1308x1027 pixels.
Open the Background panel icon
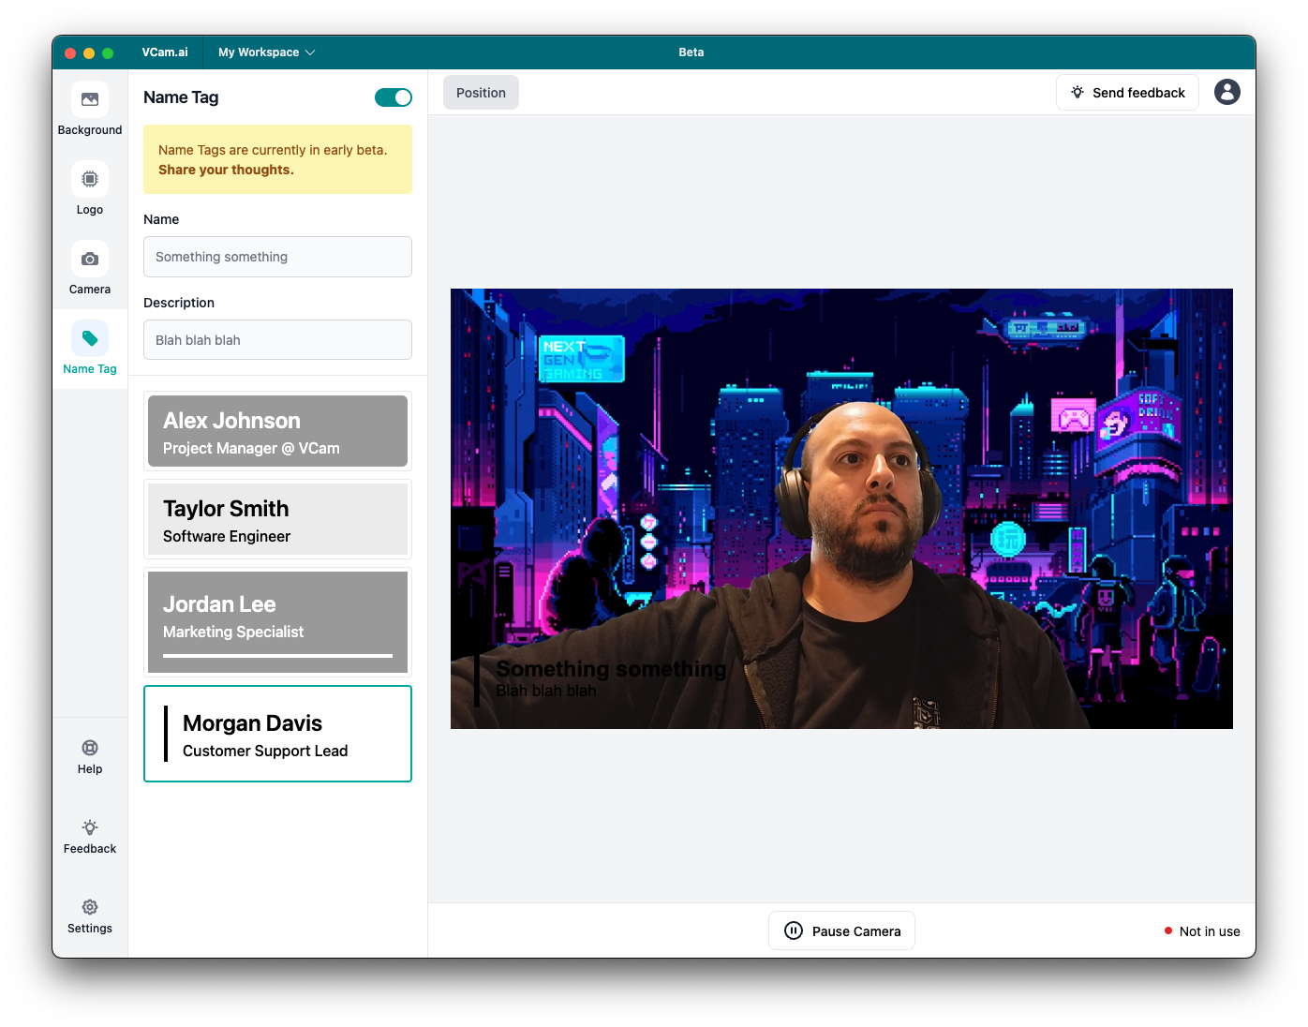coord(90,99)
